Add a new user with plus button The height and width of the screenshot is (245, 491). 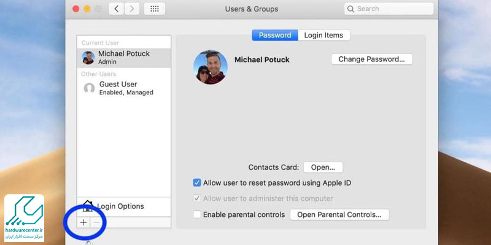click(x=83, y=222)
